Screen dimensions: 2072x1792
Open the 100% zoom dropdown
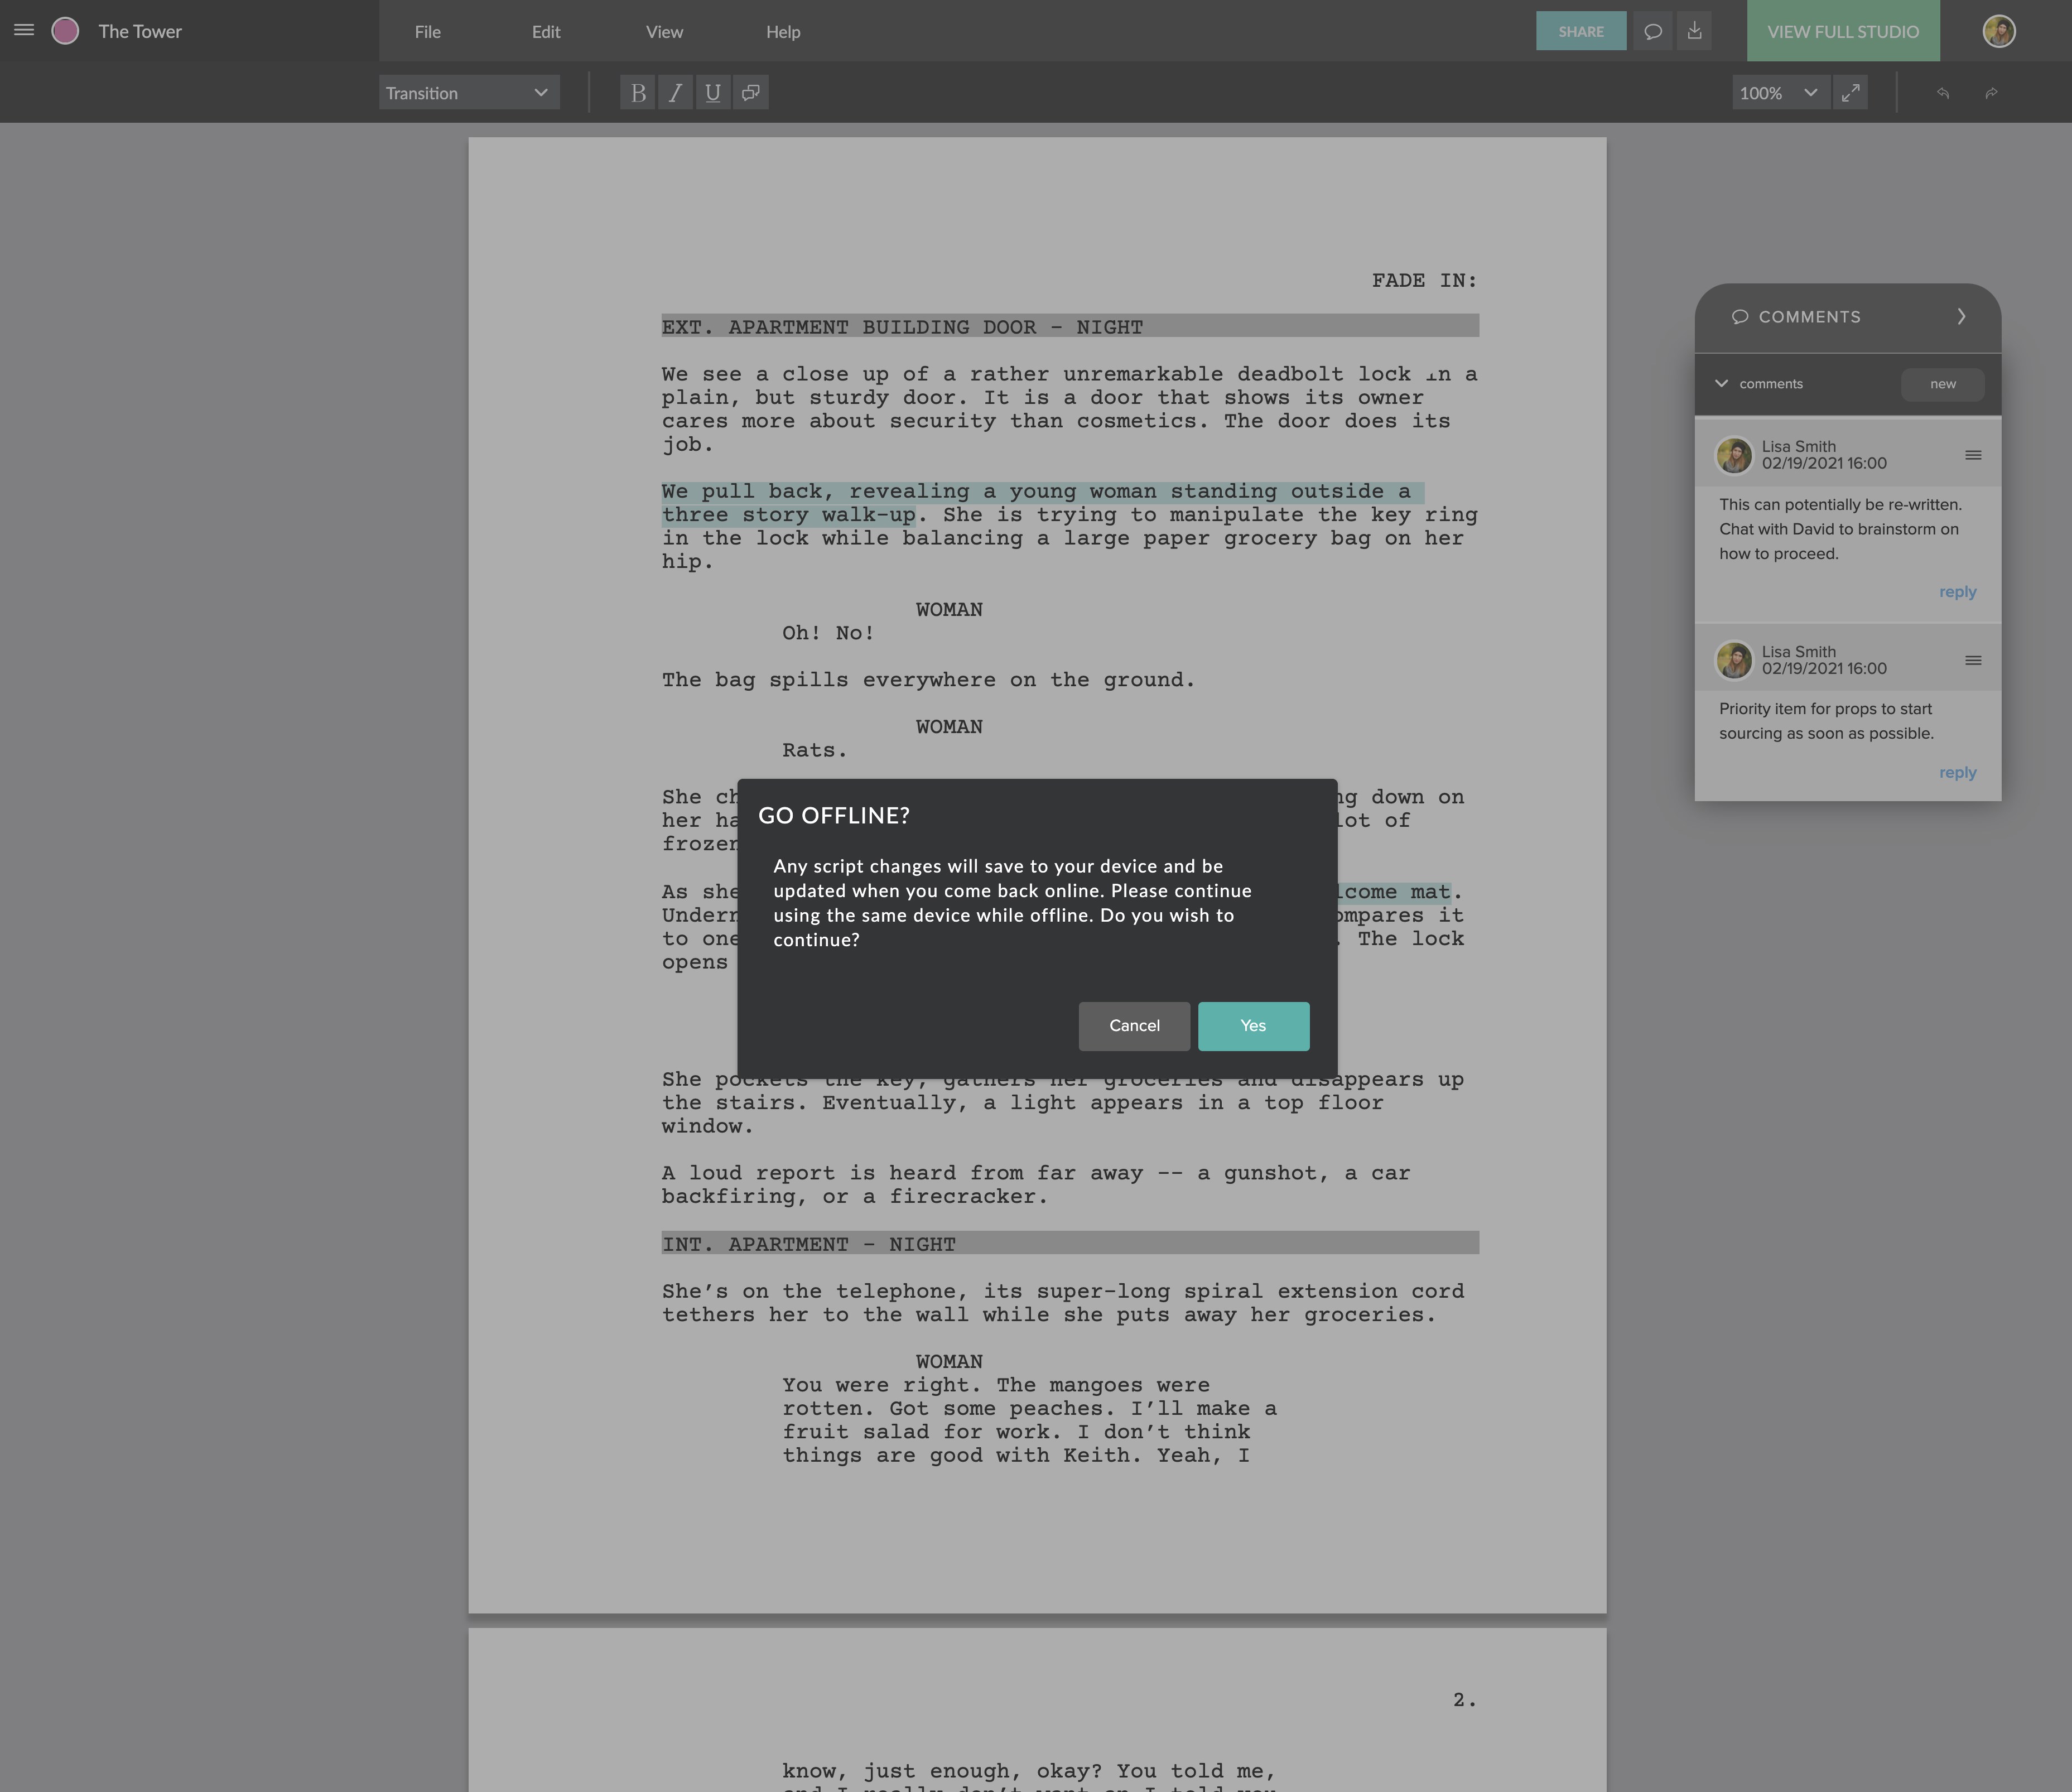[x=1780, y=93]
